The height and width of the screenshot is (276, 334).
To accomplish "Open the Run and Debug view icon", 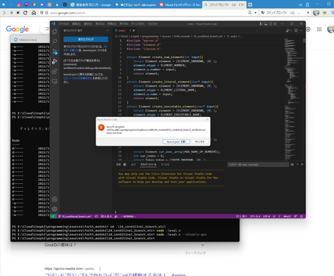I will pyautogui.click(x=55, y=61).
